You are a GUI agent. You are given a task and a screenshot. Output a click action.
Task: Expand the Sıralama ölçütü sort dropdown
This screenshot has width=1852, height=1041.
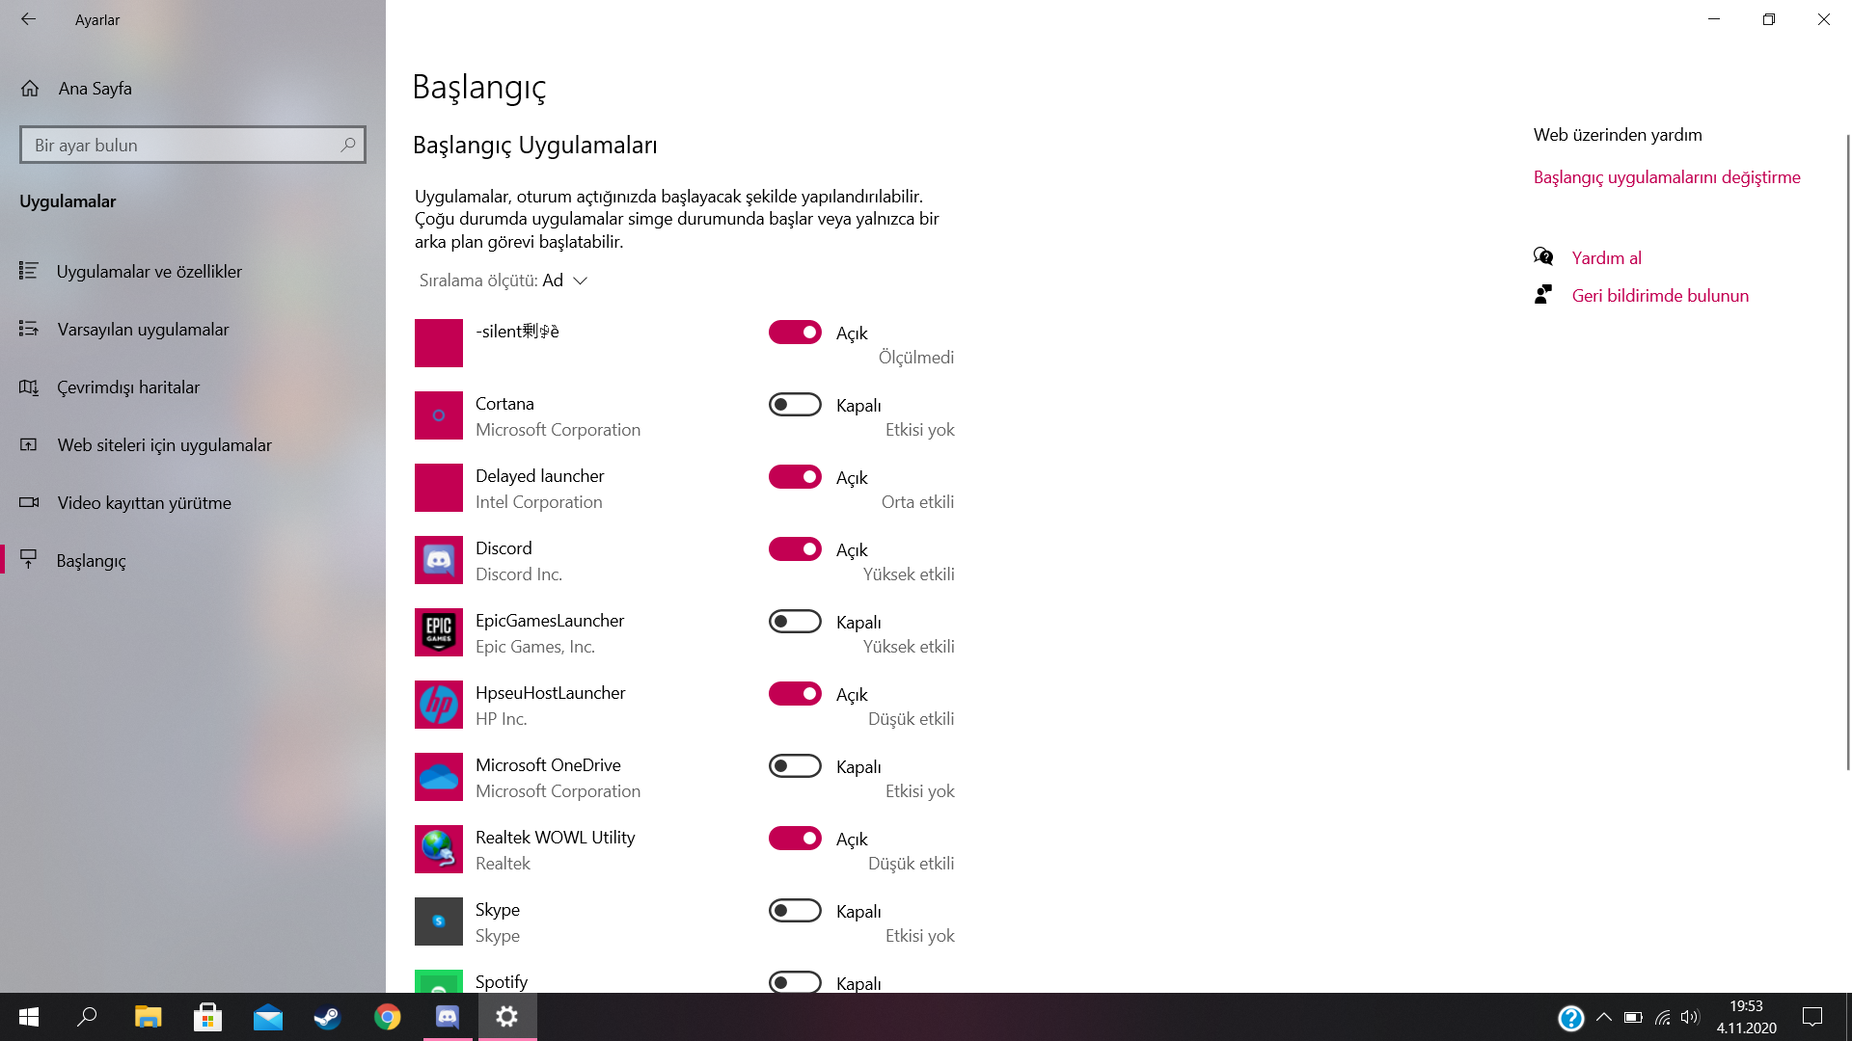tap(504, 280)
